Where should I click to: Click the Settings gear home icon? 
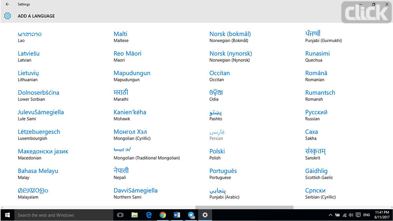[7, 16]
